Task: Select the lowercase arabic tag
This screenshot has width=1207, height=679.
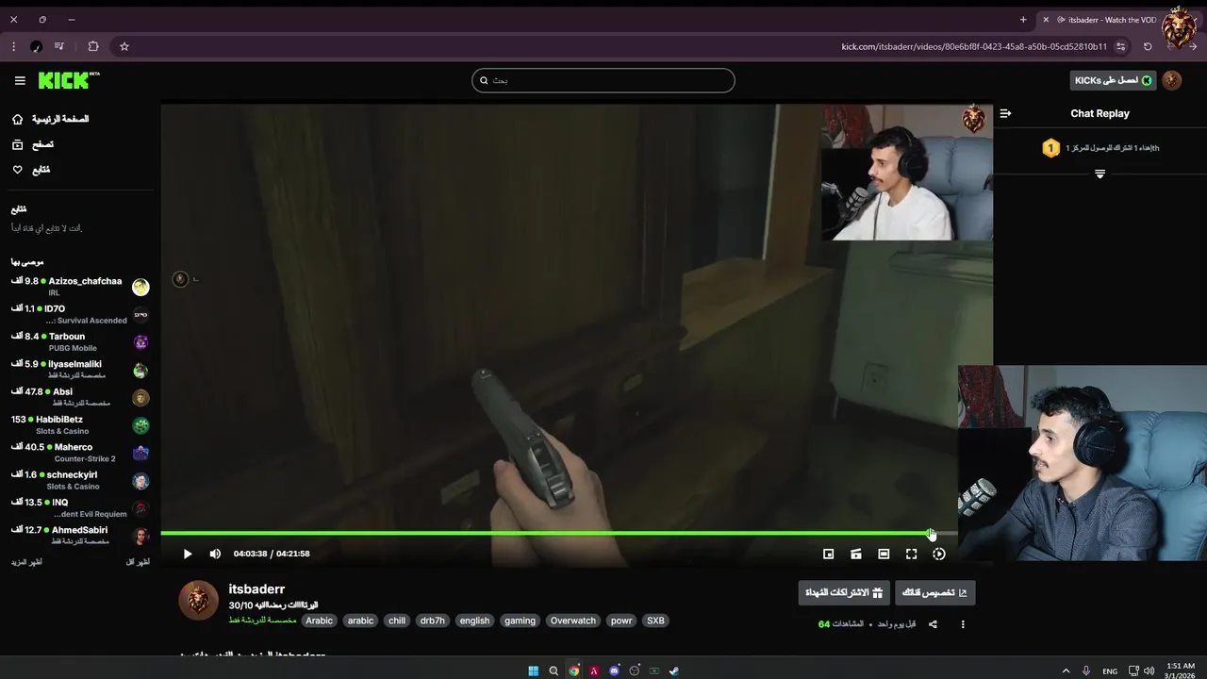Action: 360,621
